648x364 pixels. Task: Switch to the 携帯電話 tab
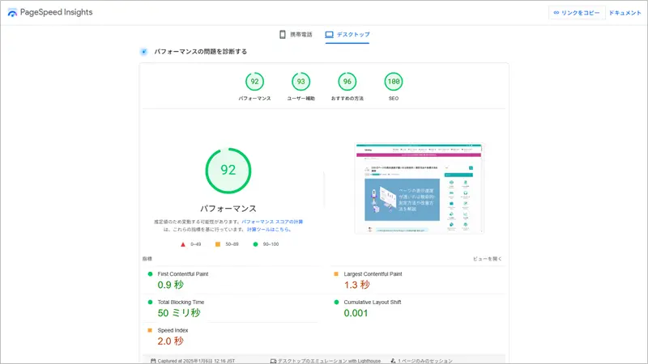(x=301, y=35)
